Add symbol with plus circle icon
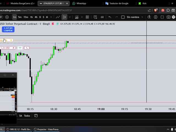The height and width of the screenshot is (132, 176). point(7,17)
